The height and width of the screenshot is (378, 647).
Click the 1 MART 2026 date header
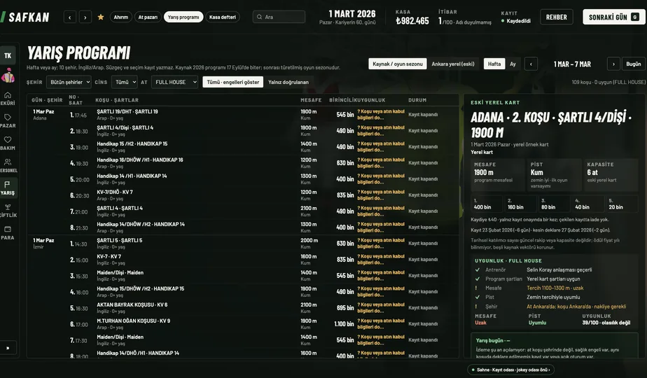pos(352,14)
